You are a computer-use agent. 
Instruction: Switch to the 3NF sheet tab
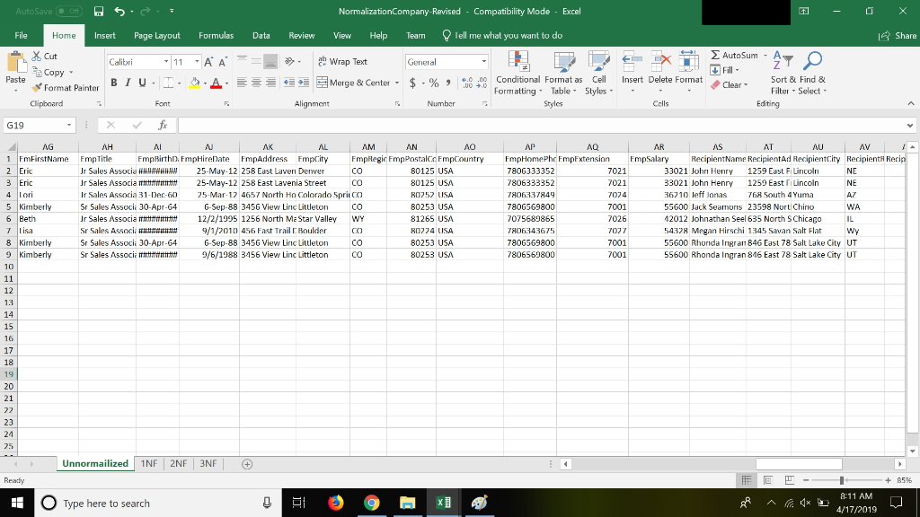[x=208, y=464]
